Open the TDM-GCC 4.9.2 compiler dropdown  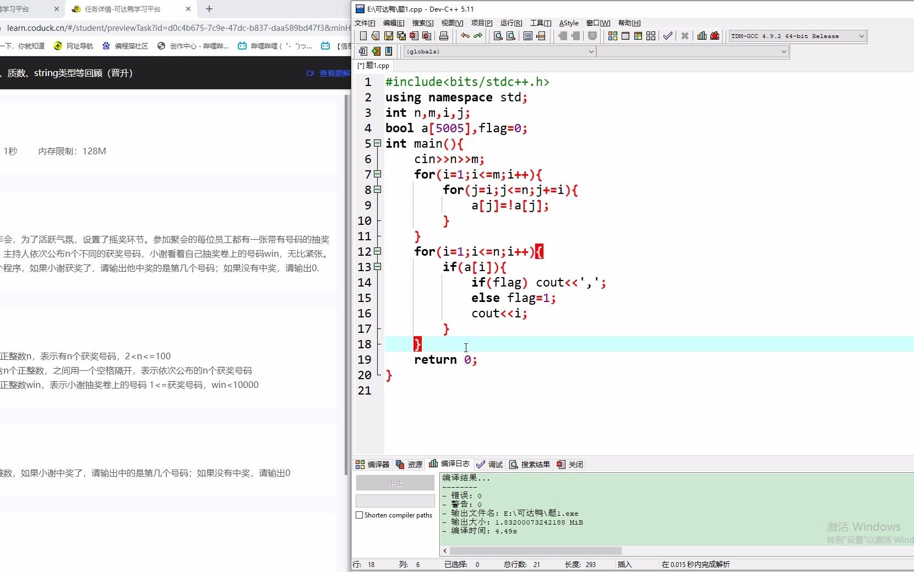(x=798, y=36)
